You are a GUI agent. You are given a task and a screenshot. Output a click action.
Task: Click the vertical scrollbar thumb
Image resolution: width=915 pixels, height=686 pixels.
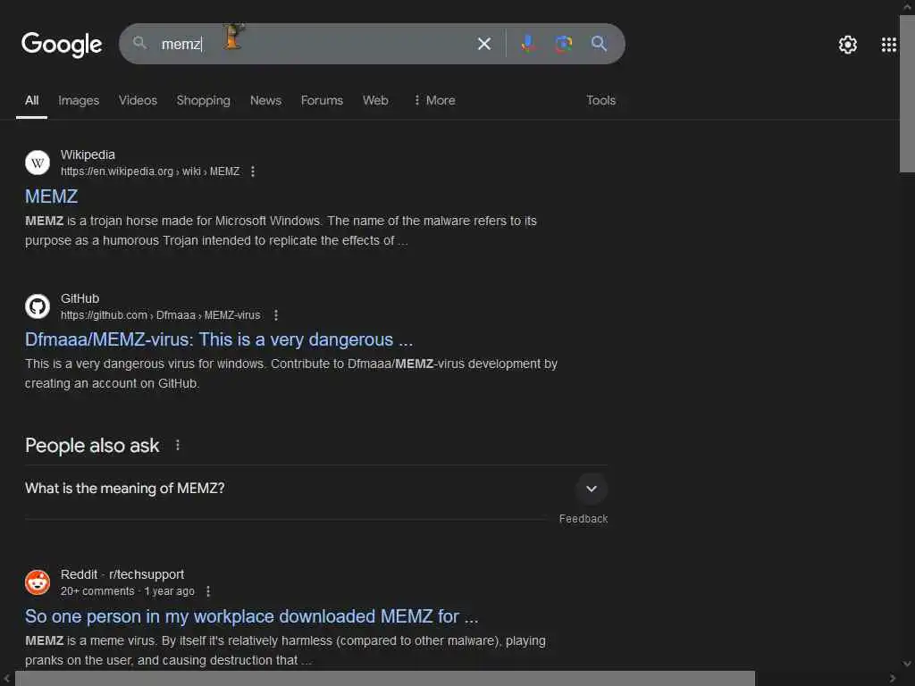(x=907, y=93)
